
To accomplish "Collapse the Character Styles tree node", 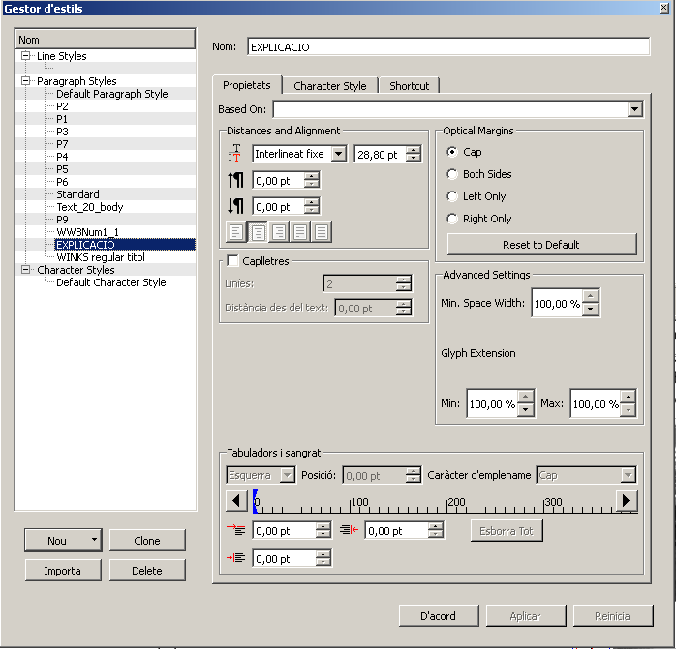I will [x=26, y=270].
